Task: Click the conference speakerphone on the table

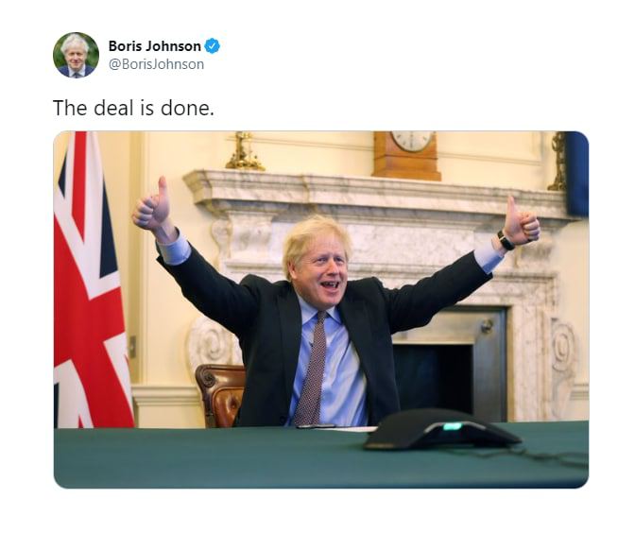Action: tap(441, 430)
